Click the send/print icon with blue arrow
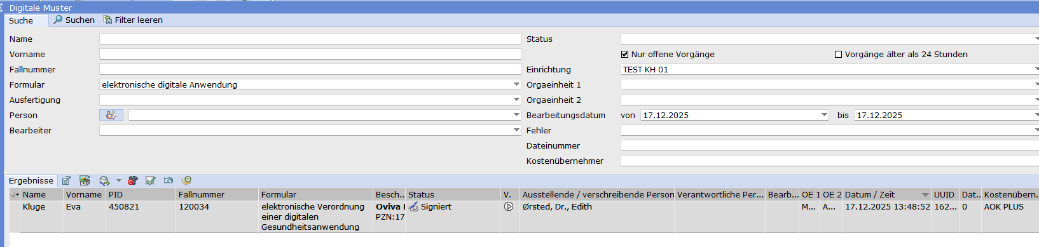The width and height of the screenshot is (1039, 247). [104, 181]
